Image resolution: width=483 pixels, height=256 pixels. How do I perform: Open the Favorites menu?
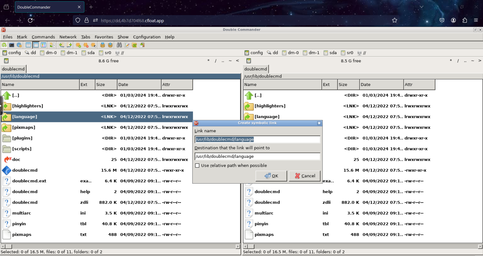point(104,37)
